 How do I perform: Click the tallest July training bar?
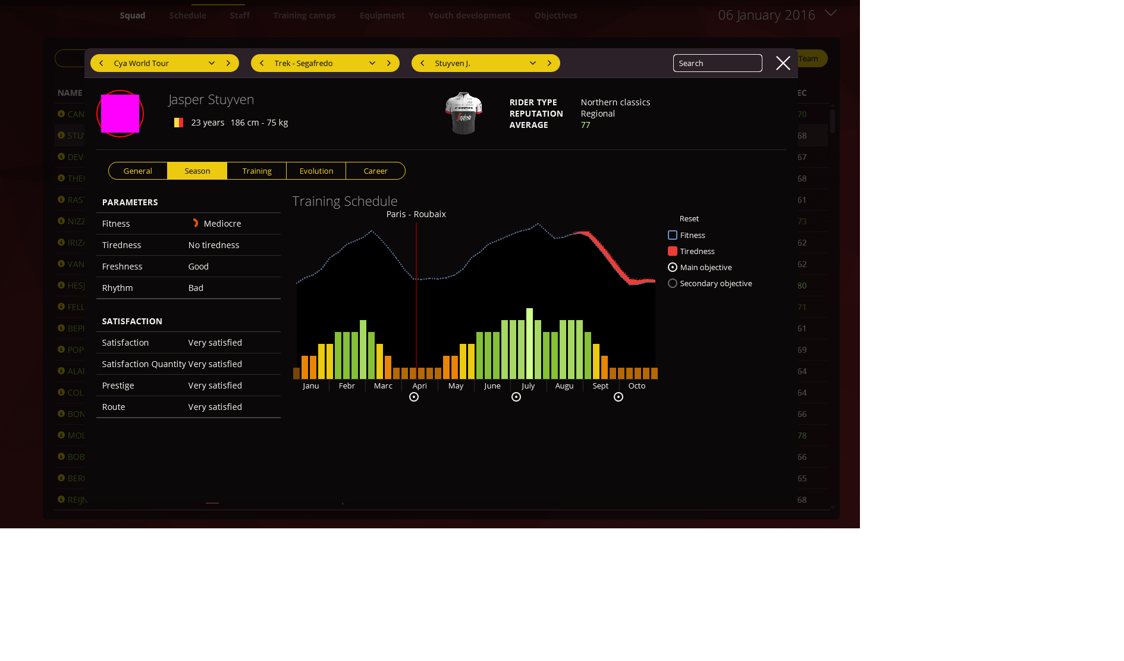[529, 344]
